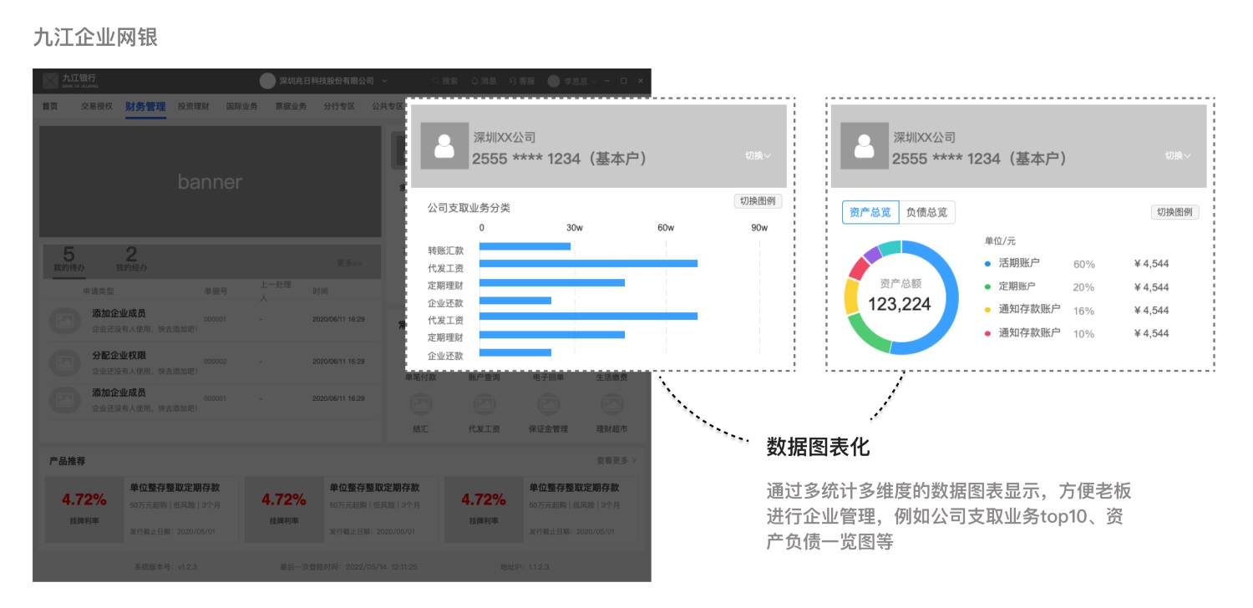Click the 公司支取业务分类 chart title
Screen dimensions: 1253x608
[468, 207]
